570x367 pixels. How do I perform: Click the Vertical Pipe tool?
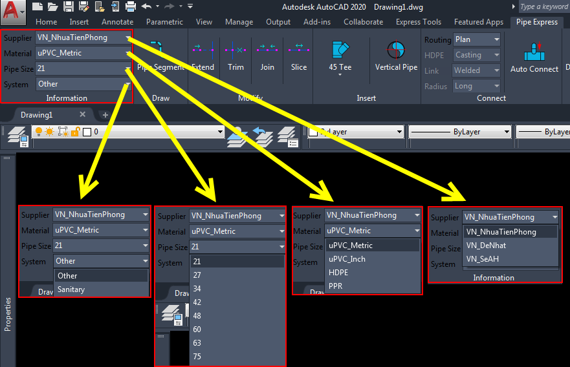coord(396,56)
